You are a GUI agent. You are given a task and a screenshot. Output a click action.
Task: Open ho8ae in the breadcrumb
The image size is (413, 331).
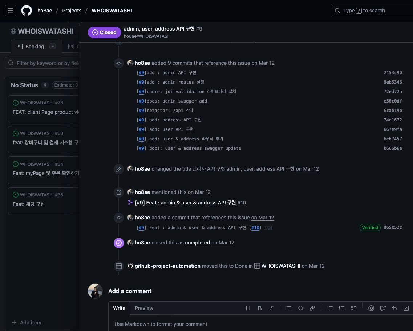coord(45,11)
